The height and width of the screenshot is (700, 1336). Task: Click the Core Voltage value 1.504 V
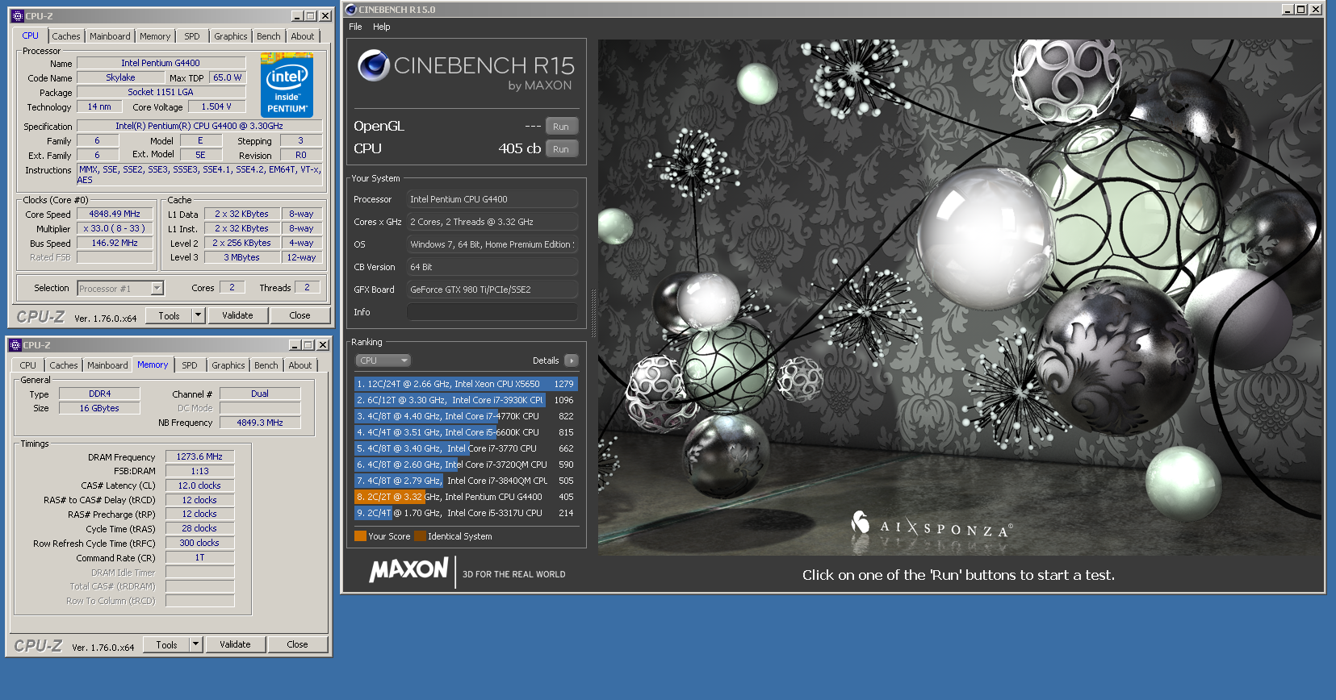pyautogui.click(x=216, y=106)
